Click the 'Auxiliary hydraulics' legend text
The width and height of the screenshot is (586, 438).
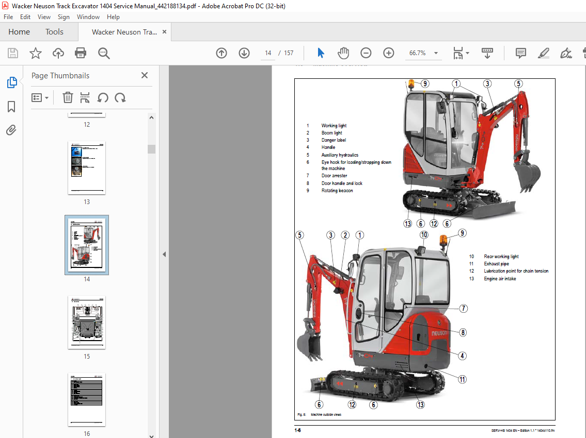click(x=340, y=155)
